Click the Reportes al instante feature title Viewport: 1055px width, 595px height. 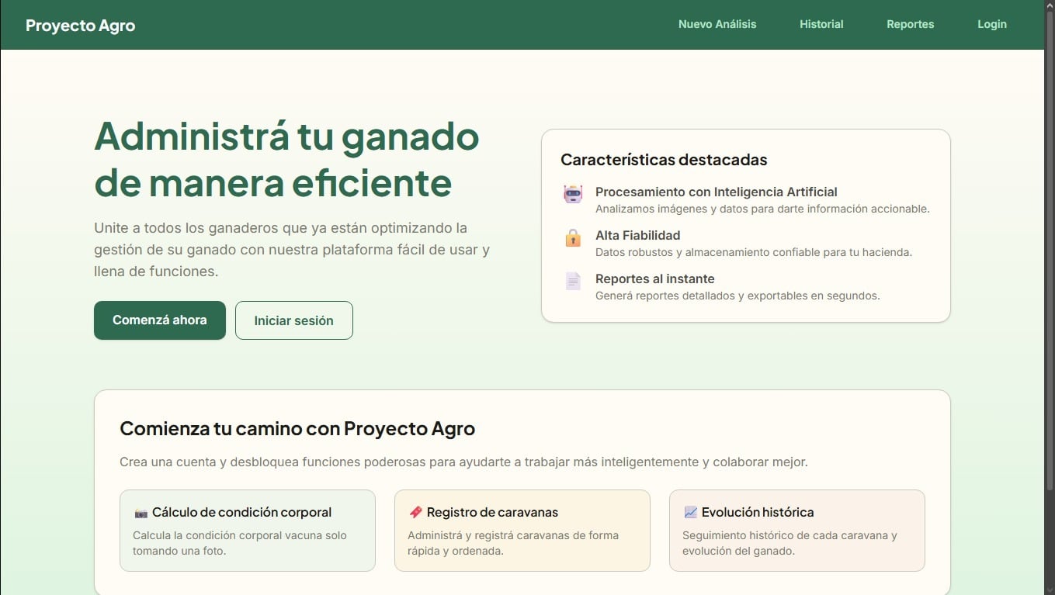(x=654, y=278)
